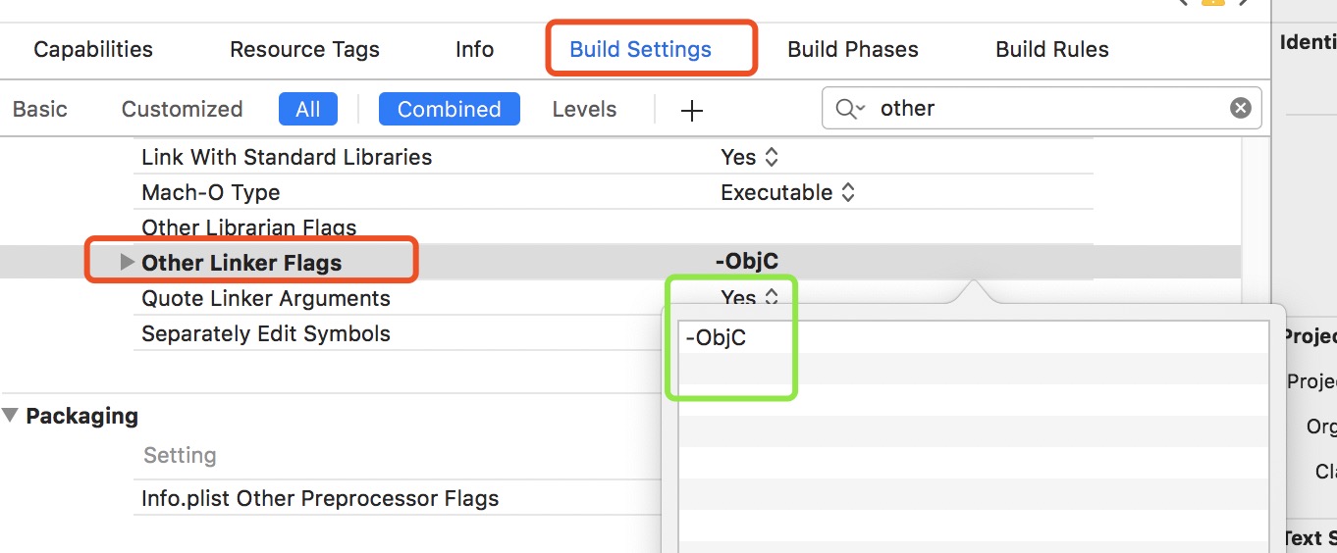Open Quote Linker Arguments Yes dropdown
Viewport: 1337px width, 553px height.
coord(750,298)
